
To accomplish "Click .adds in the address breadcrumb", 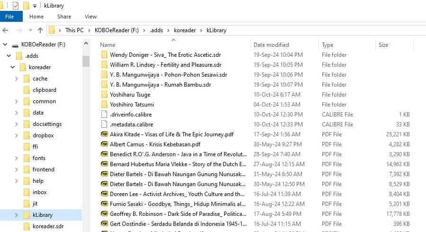I will (156, 30).
